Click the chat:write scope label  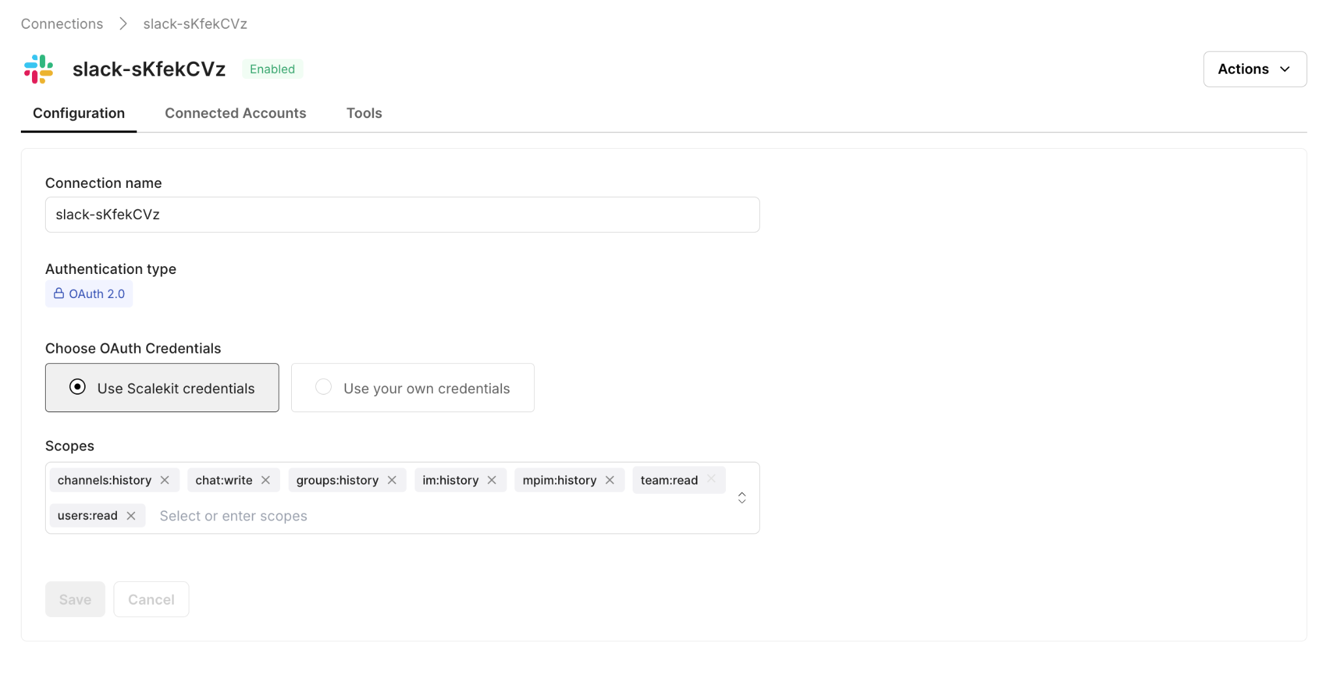pos(224,480)
